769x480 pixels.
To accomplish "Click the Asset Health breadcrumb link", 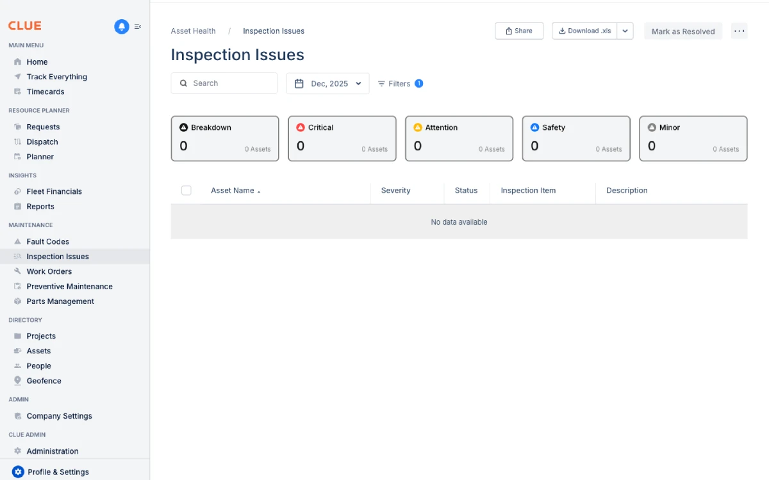I will [x=193, y=31].
